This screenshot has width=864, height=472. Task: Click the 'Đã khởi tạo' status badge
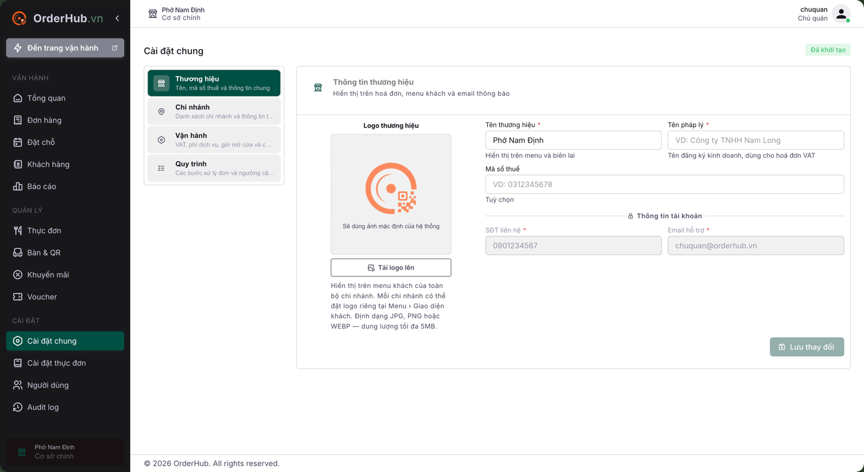click(x=827, y=50)
